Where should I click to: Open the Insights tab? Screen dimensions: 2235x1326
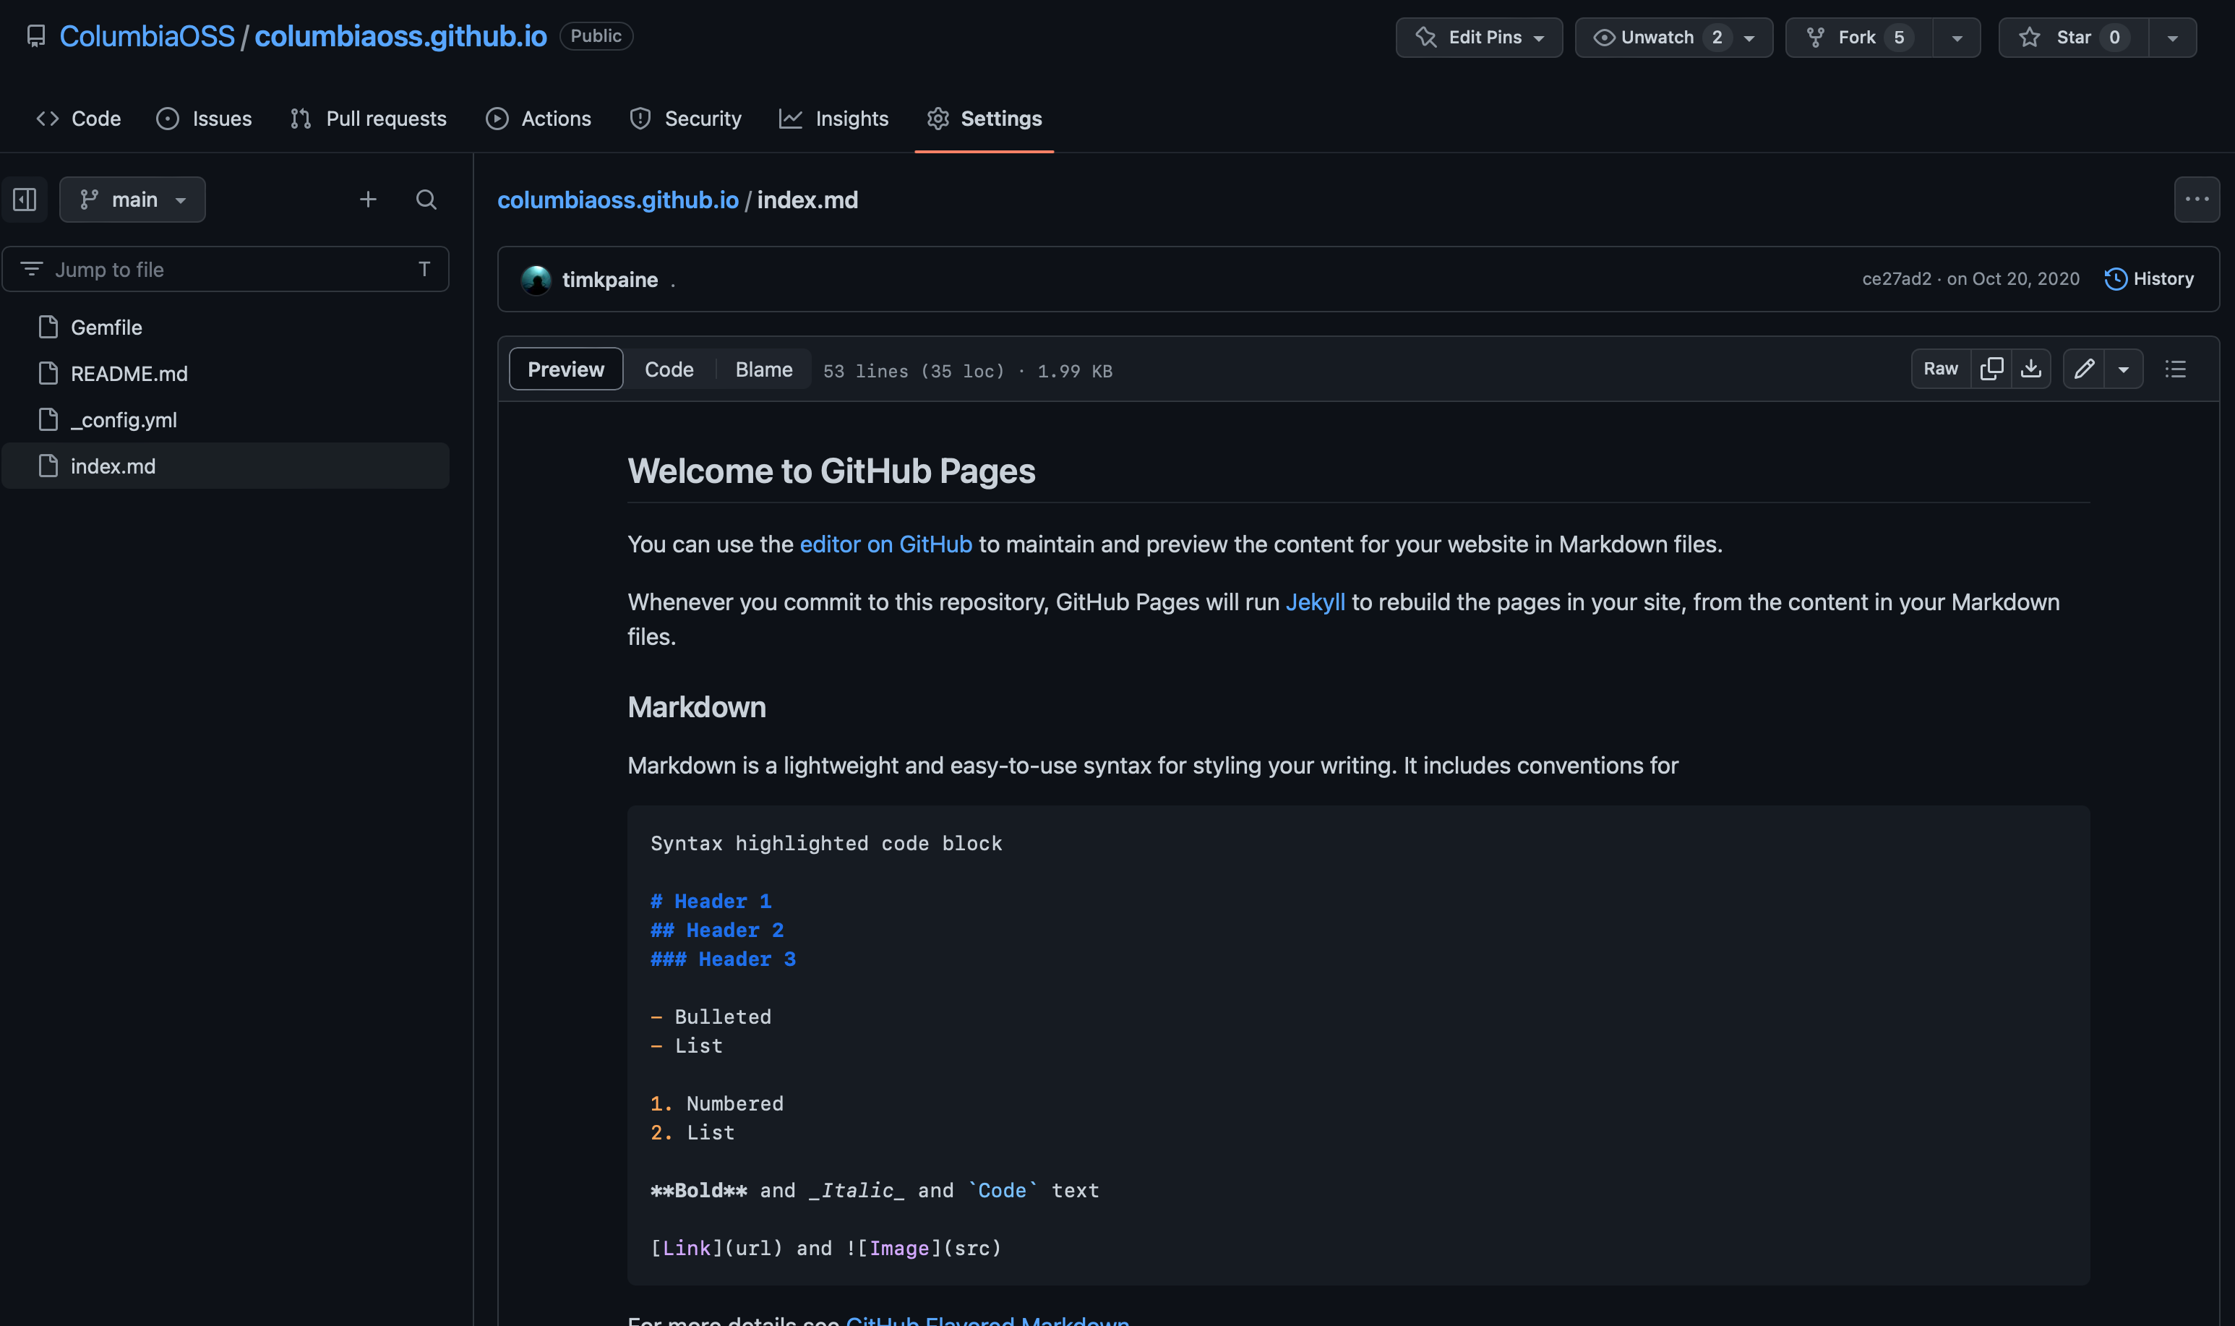833,119
